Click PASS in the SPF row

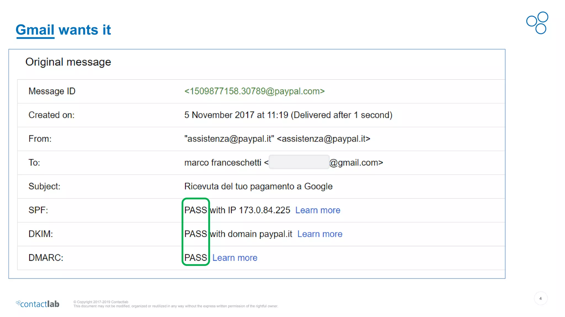coord(196,210)
